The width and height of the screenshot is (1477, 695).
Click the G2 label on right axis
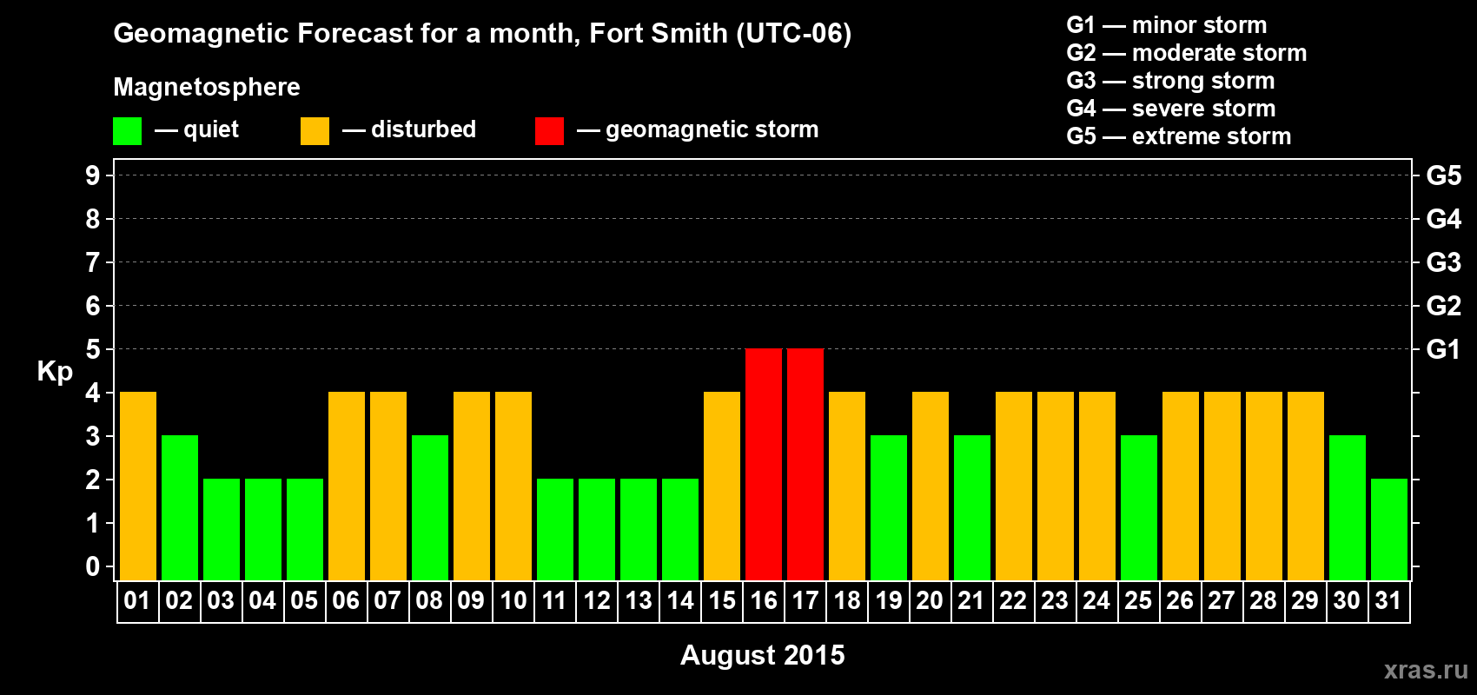(x=1444, y=306)
